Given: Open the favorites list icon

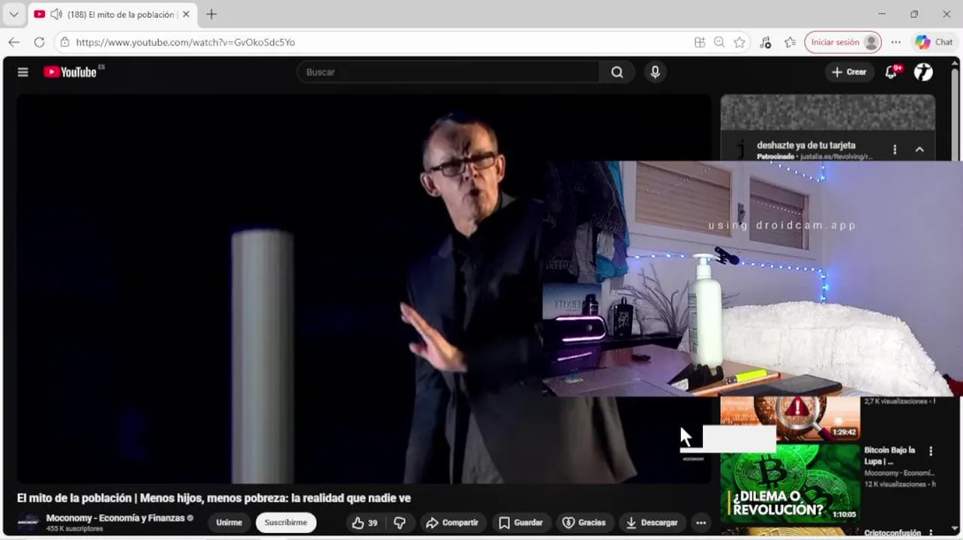Looking at the screenshot, I should click(x=790, y=43).
